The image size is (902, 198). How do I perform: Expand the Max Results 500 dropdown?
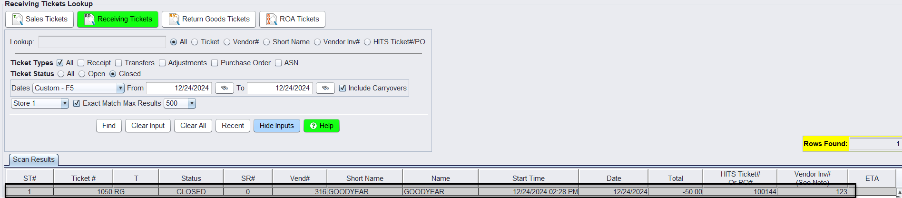pyautogui.click(x=192, y=103)
